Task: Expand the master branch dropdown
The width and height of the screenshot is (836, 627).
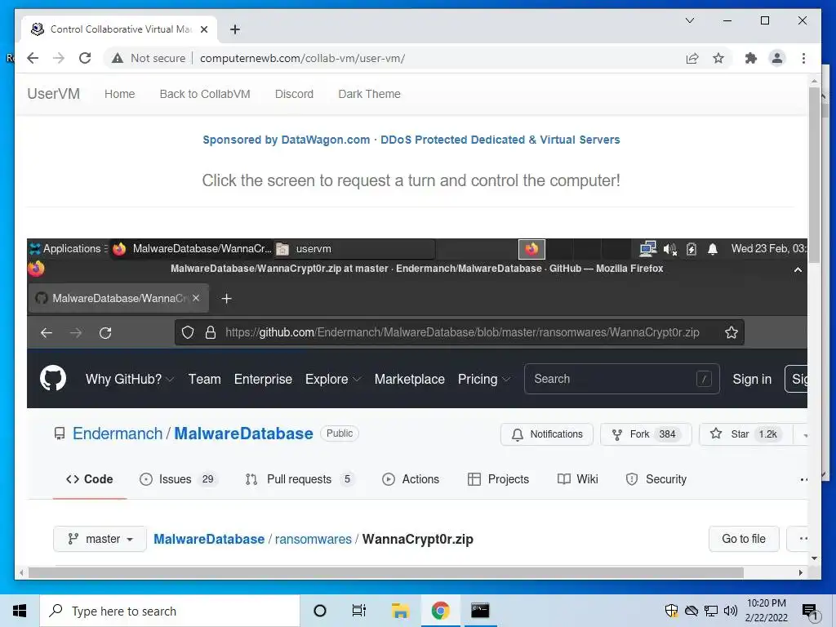Action: coord(100,539)
